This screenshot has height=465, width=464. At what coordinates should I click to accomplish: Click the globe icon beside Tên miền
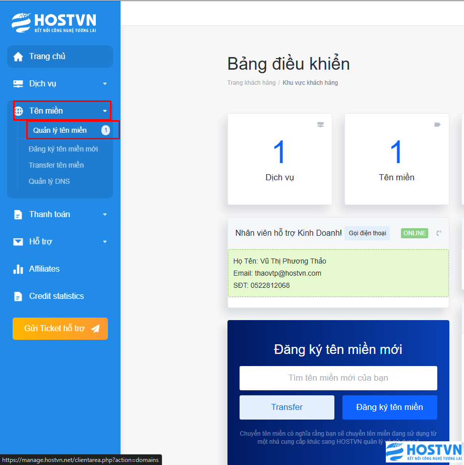pyautogui.click(x=19, y=111)
